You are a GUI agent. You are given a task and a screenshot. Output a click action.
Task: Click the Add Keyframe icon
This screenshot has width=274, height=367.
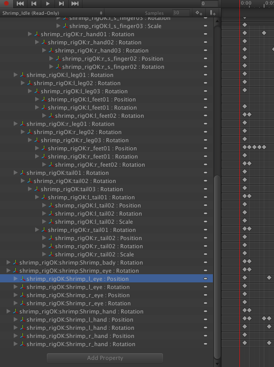(x=199, y=13)
